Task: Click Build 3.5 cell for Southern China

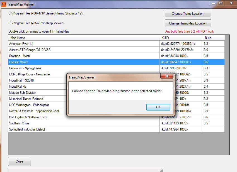Action: (214, 123)
